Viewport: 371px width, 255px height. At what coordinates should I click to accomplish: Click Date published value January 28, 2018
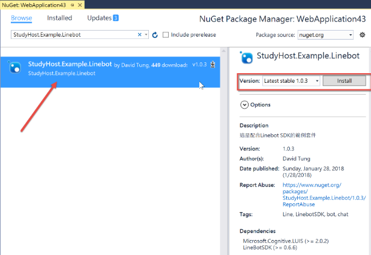point(313,172)
